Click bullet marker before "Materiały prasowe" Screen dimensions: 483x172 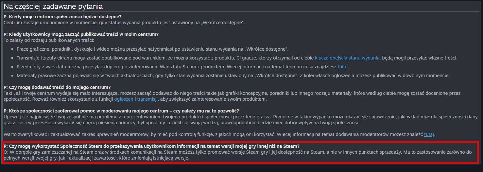tap(13, 76)
